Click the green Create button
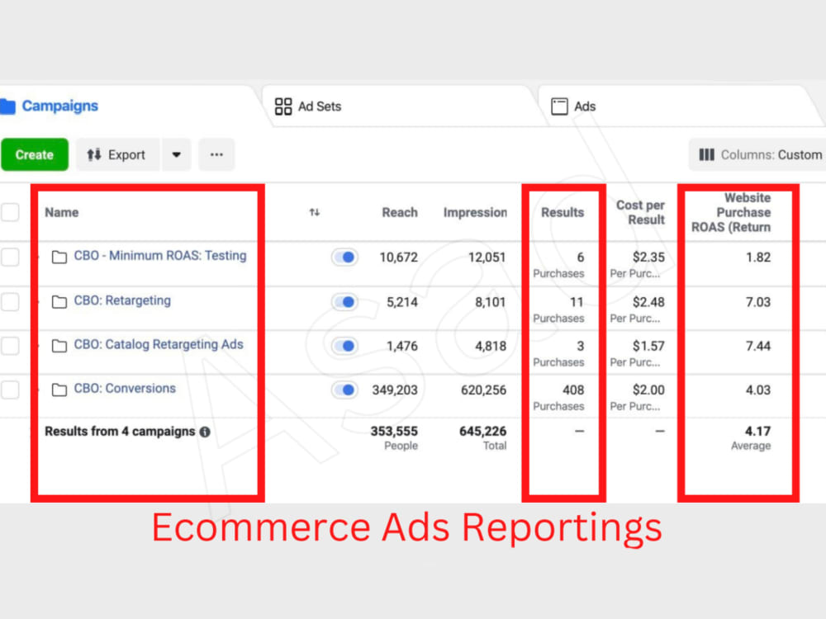The width and height of the screenshot is (826, 619). [35, 155]
